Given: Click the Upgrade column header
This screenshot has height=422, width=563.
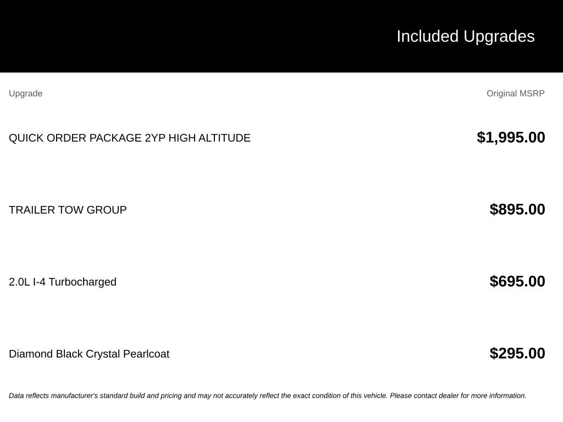Looking at the screenshot, I should (x=25, y=93).
